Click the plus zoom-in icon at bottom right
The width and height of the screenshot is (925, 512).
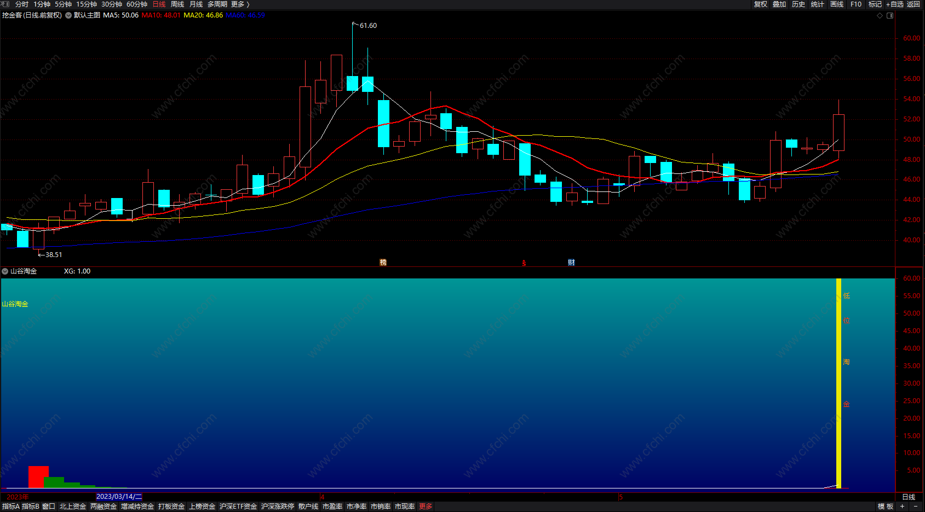click(x=902, y=507)
